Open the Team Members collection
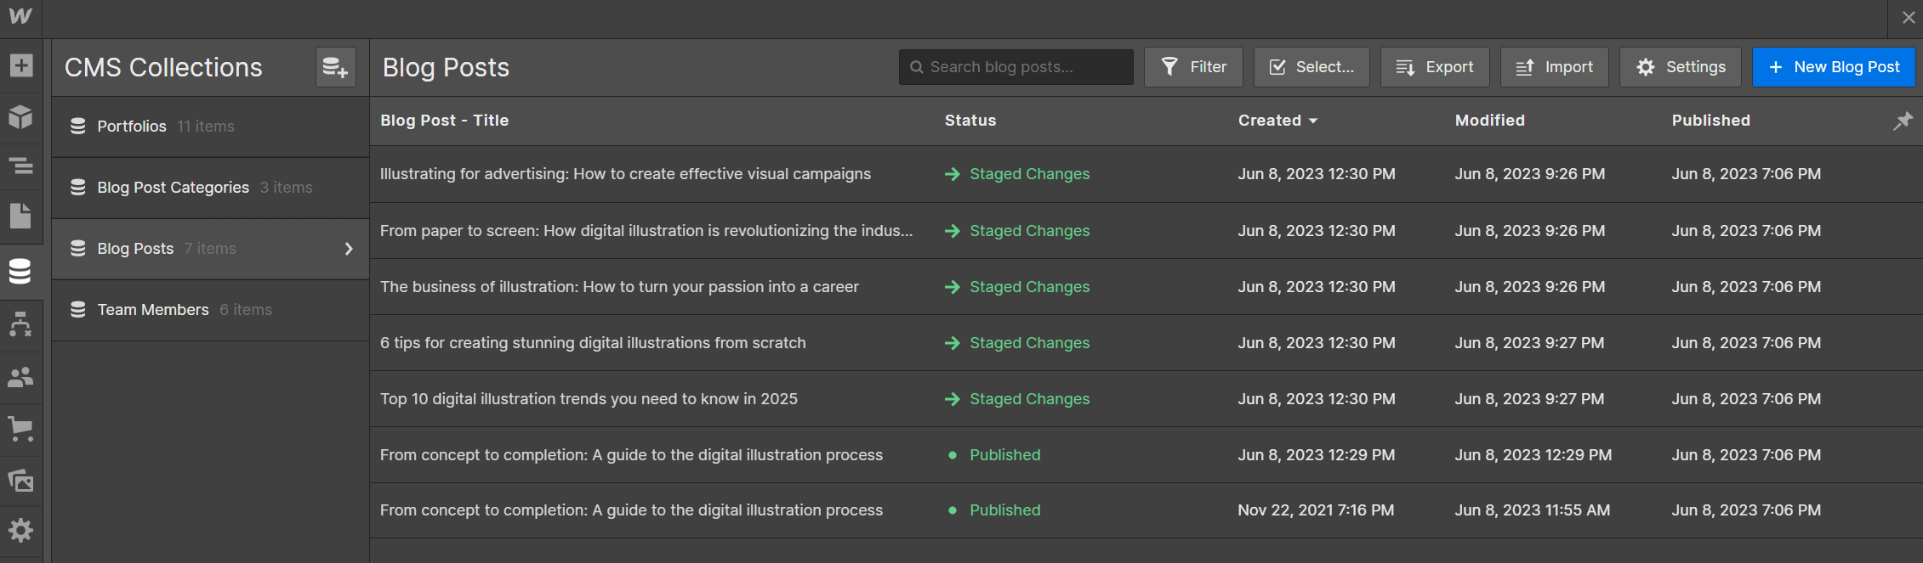 210,310
